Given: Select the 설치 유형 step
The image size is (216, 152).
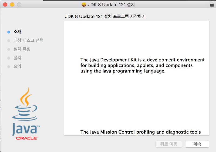Looking at the screenshot, I should 22,49.
